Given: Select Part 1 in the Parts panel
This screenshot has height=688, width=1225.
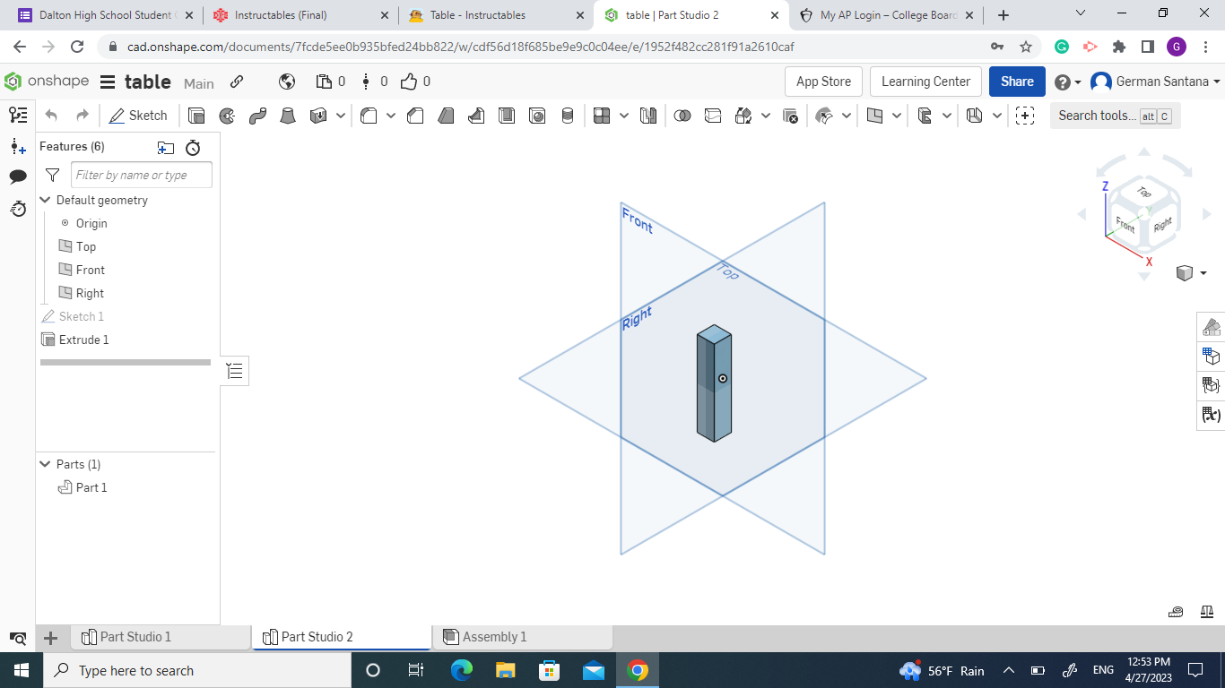Looking at the screenshot, I should [x=92, y=487].
